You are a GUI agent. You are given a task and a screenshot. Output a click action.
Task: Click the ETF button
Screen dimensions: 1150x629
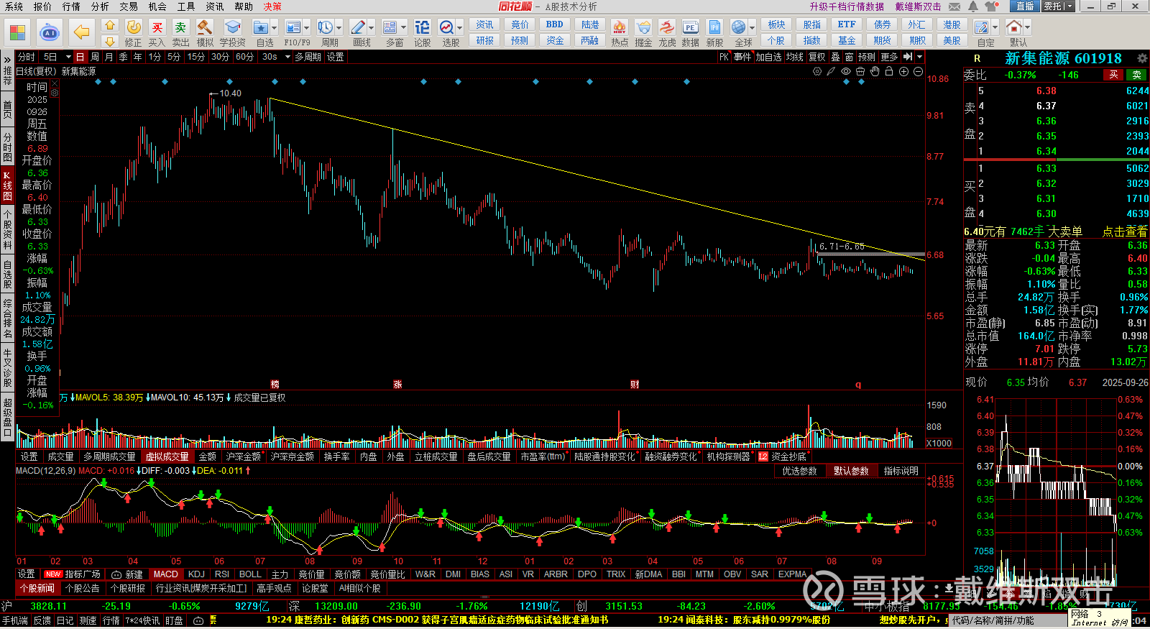tap(847, 24)
